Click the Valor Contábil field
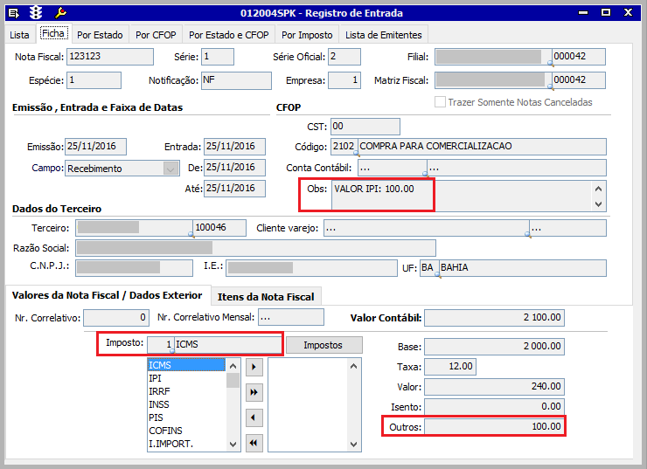 494,318
